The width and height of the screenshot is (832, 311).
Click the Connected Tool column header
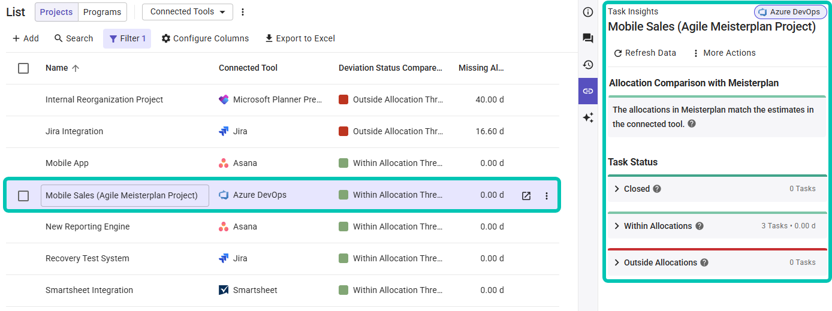point(248,68)
